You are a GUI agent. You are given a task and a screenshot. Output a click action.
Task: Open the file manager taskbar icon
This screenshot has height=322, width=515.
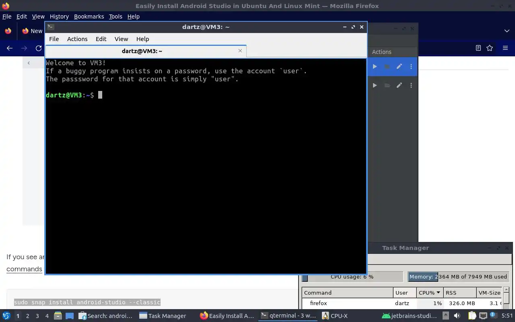coord(58,316)
